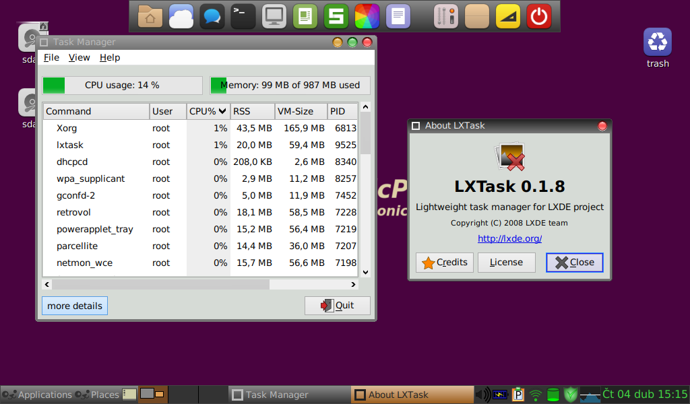Screen dimensions: 690x404
Task: Visit the http://lxde.org/ link
Action: point(509,238)
